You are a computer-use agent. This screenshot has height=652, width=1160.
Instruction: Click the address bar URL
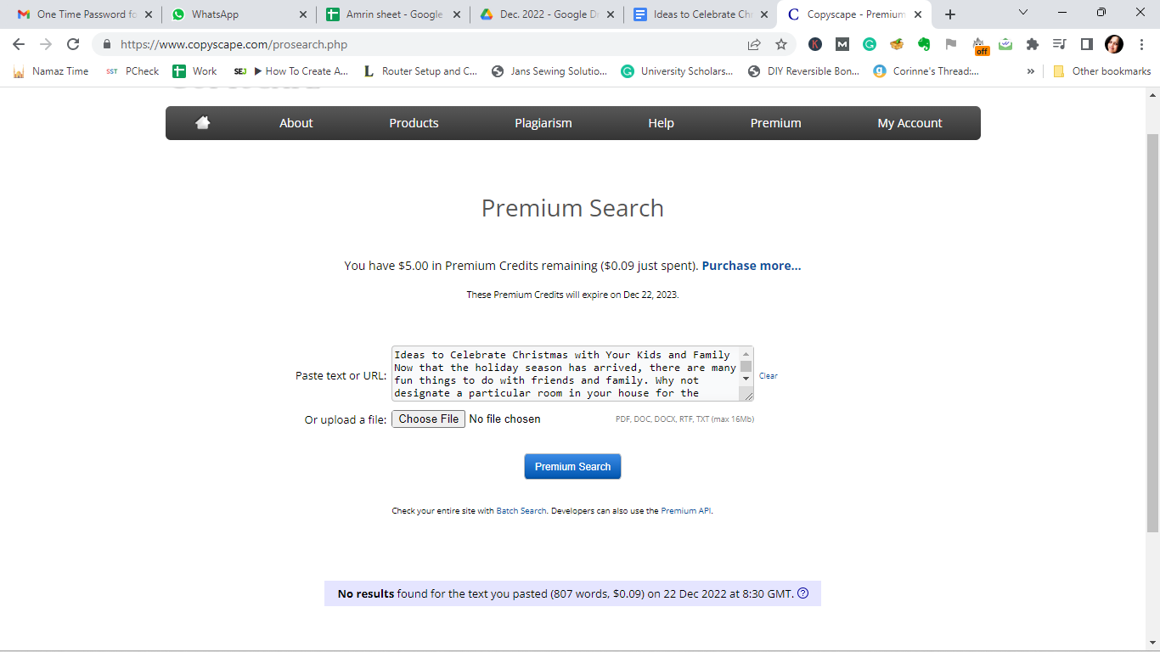point(234,44)
